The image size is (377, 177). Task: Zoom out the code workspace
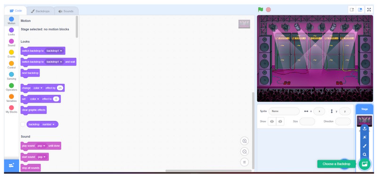245,152
